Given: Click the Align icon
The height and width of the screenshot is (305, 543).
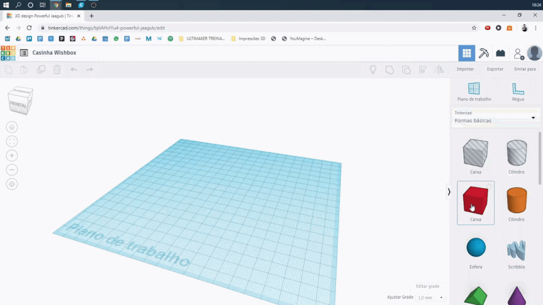Looking at the screenshot, I should pyautogui.click(x=423, y=70).
